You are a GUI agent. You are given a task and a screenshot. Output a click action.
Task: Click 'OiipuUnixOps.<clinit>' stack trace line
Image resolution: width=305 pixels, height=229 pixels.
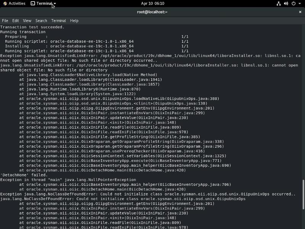coord(113,103)
